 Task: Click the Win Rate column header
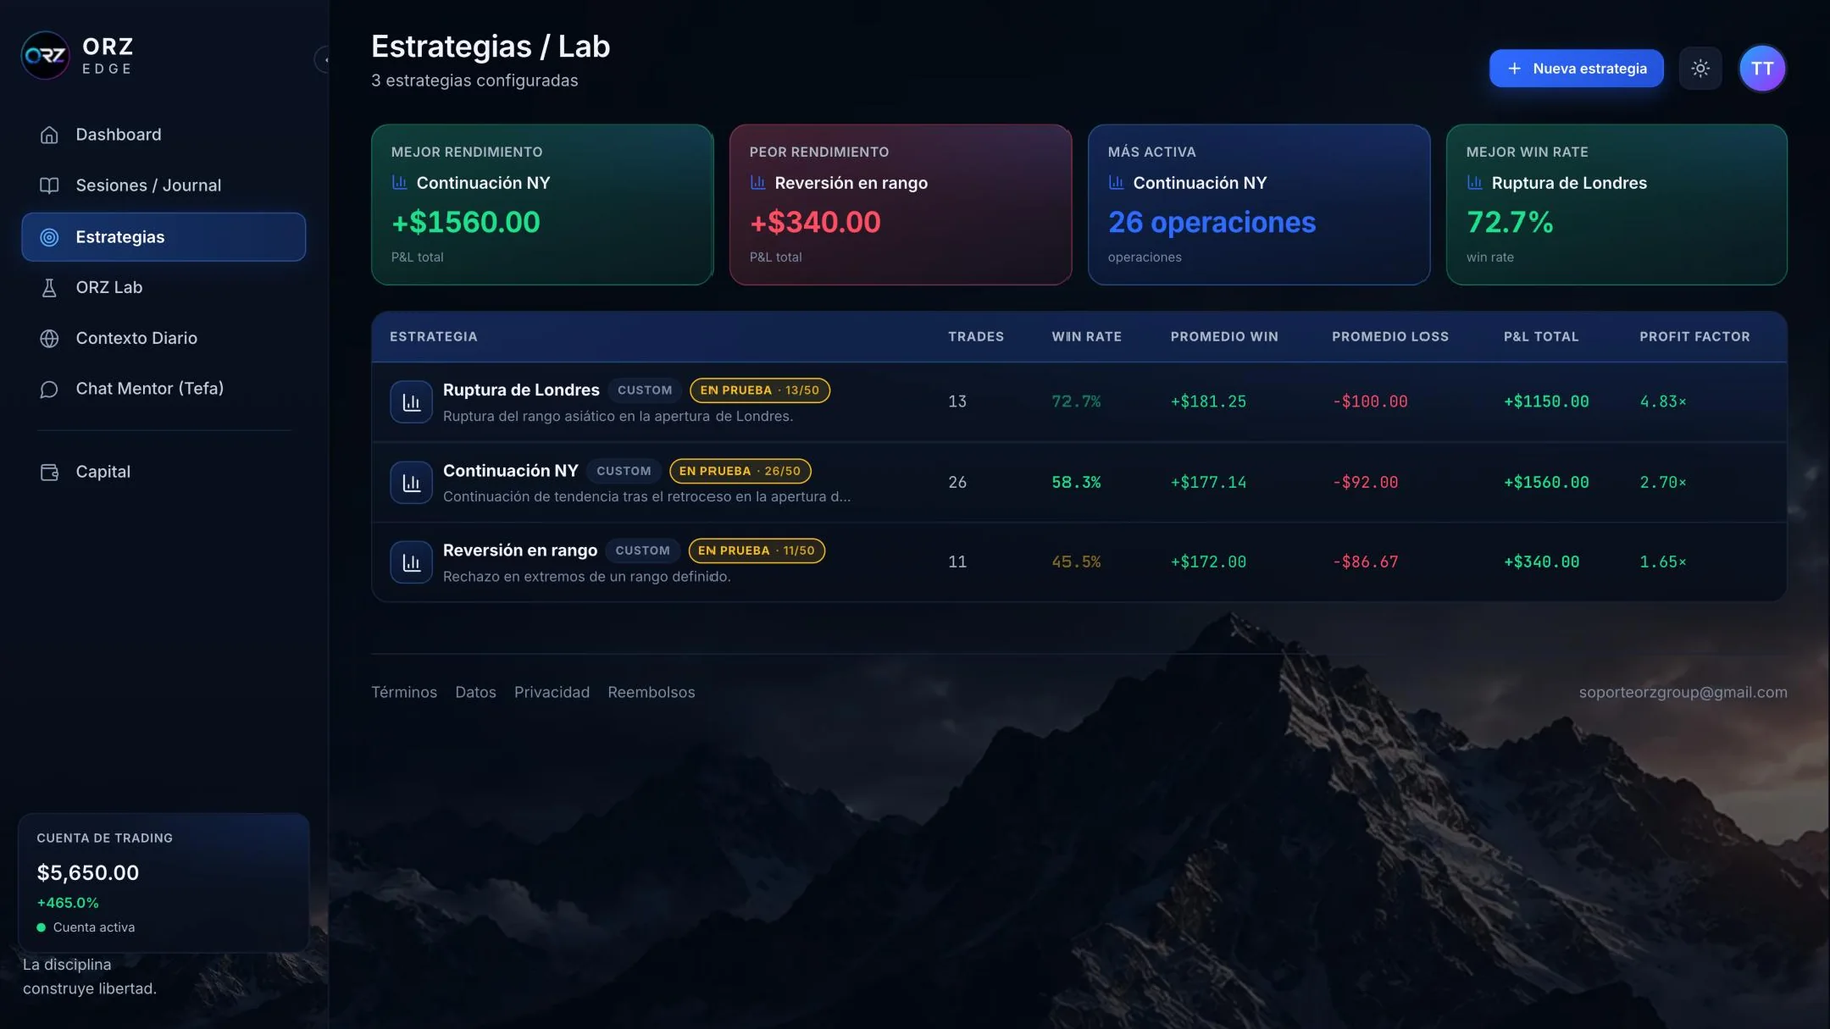pyautogui.click(x=1086, y=336)
